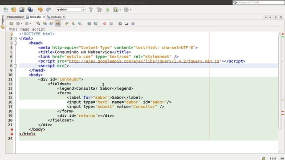Open the Forward history dropdown arrow
285x160 pixels.
click(x=30, y=24)
